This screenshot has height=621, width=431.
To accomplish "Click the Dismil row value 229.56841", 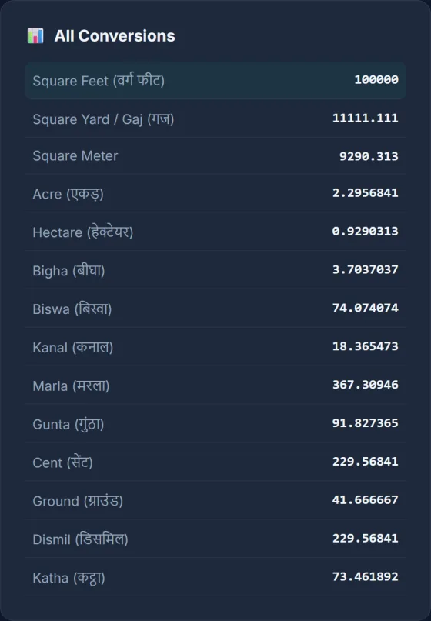I will [366, 538].
